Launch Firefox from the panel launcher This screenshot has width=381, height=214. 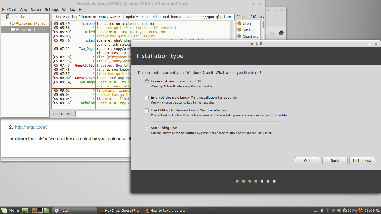pyautogui.click(x=34, y=210)
